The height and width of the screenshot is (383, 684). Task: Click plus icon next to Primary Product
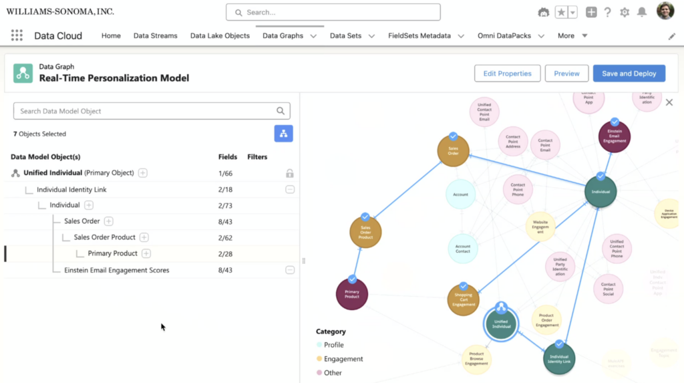pos(146,254)
